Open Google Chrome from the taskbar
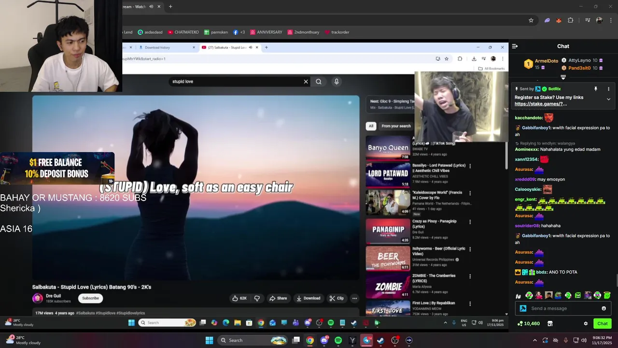The image size is (618, 348). (x=310, y=340)
